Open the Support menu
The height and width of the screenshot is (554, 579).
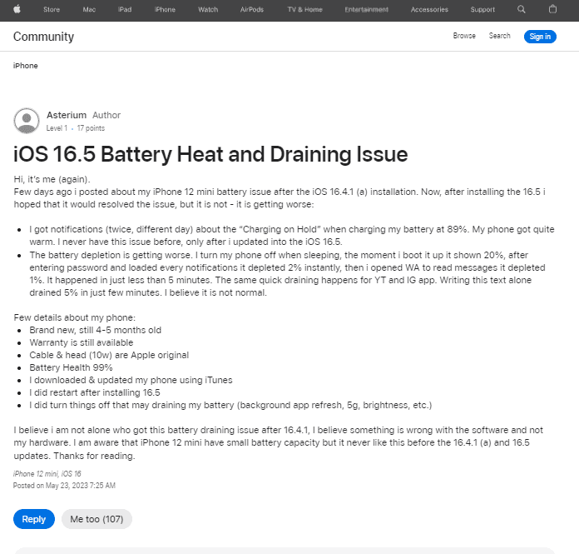point(482,10)
